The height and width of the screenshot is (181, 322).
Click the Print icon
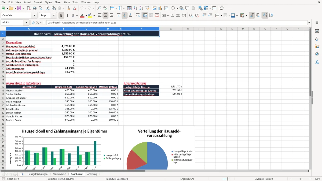click(x=35, y=8)
